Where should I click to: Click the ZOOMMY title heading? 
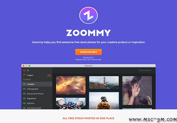pos(88,33)
